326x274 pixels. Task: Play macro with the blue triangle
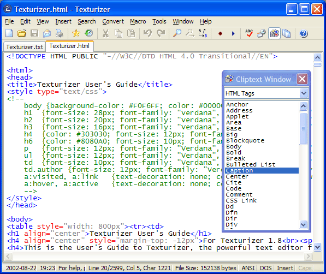233,33
